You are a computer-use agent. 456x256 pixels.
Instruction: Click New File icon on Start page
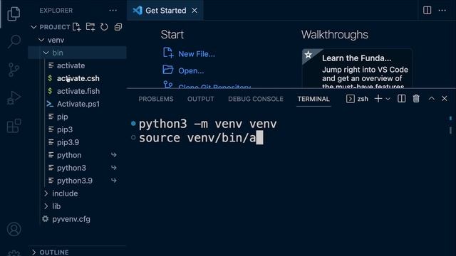tap(168, 53)
